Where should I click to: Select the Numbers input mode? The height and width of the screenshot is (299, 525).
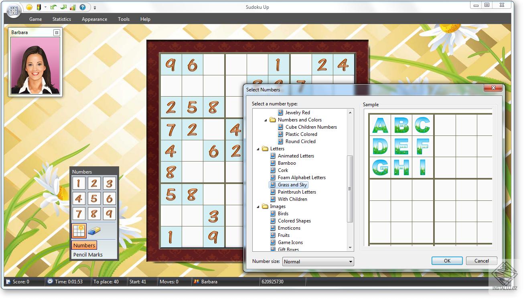(84, 245)
